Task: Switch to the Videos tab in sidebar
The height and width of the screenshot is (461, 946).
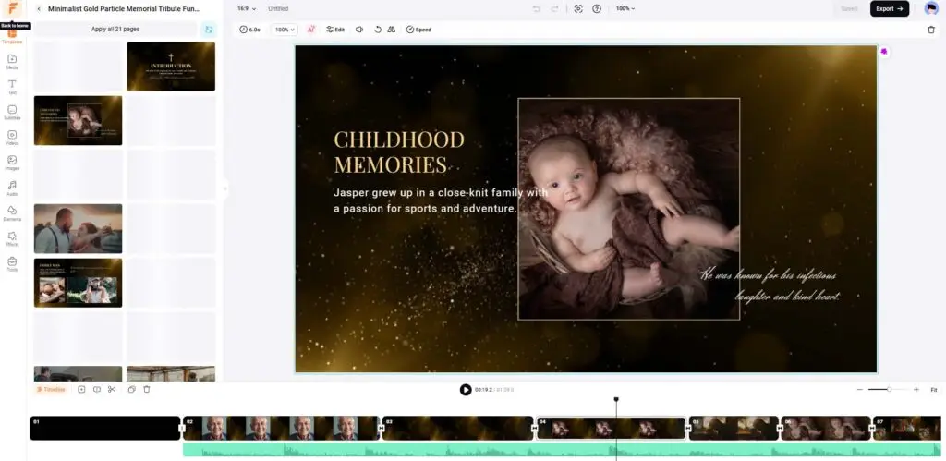Action: click(12, 137)
